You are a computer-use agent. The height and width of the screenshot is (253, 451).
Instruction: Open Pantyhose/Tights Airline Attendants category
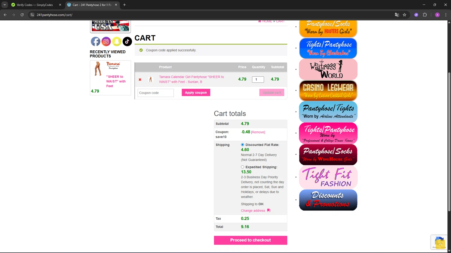(328, 112)
